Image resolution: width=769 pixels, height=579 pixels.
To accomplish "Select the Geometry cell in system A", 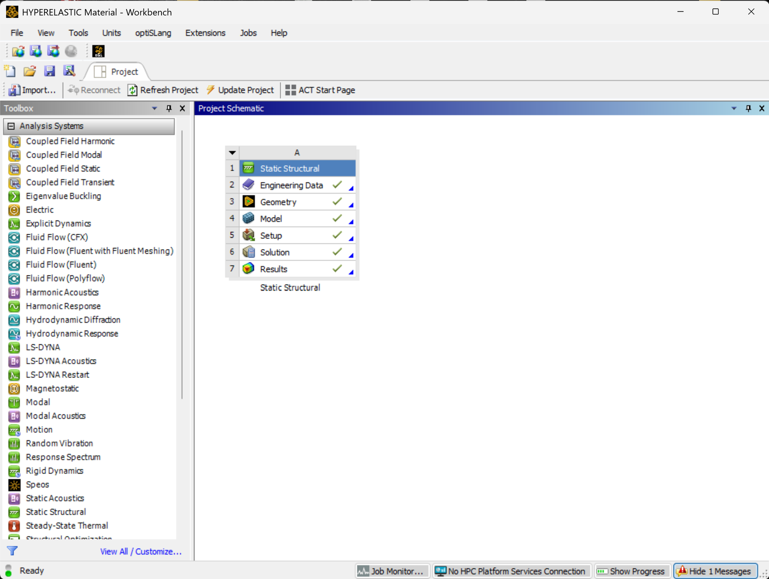I will tap(278, 202).
